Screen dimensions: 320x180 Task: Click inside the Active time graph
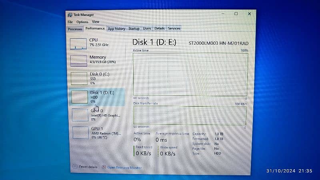click(x=190, y=74)
